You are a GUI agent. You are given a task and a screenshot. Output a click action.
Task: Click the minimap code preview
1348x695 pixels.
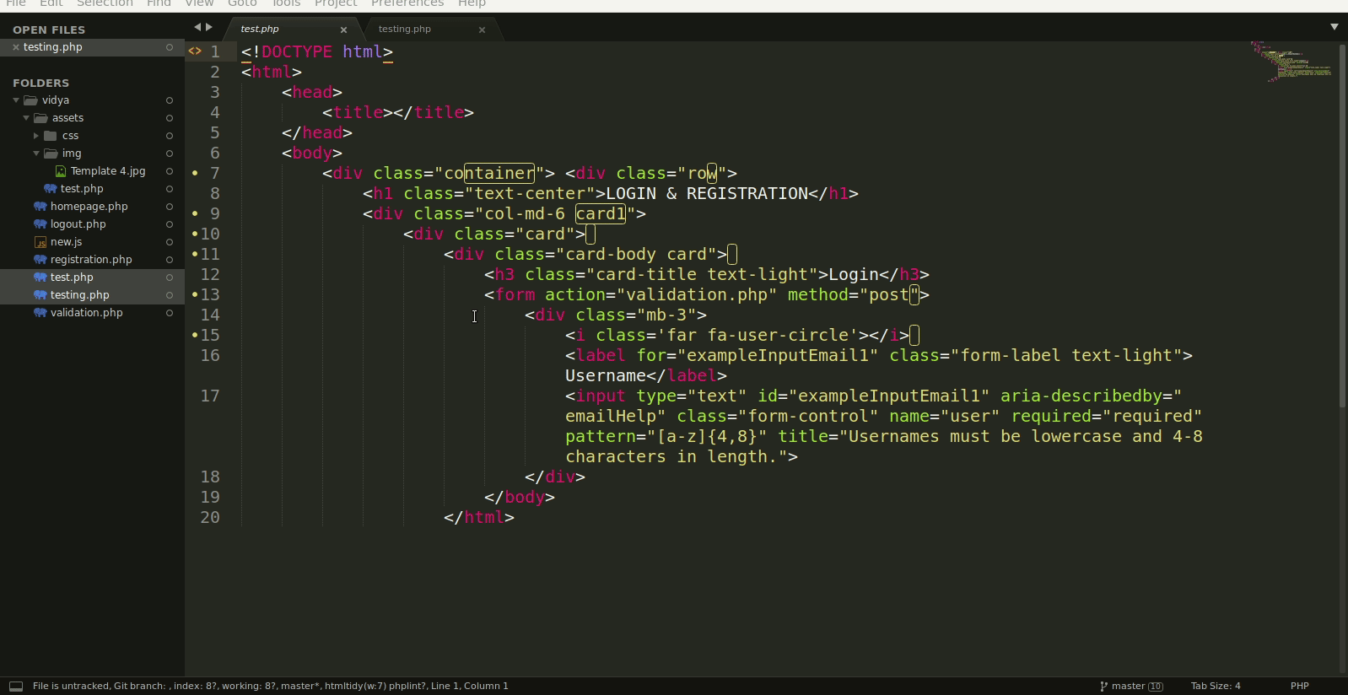tap(1291, 62)
